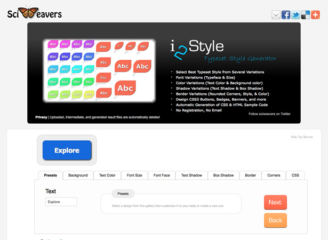Click 'No Registration, No Email' bullet text
328x240 pixels.
(x=199, y=110)
